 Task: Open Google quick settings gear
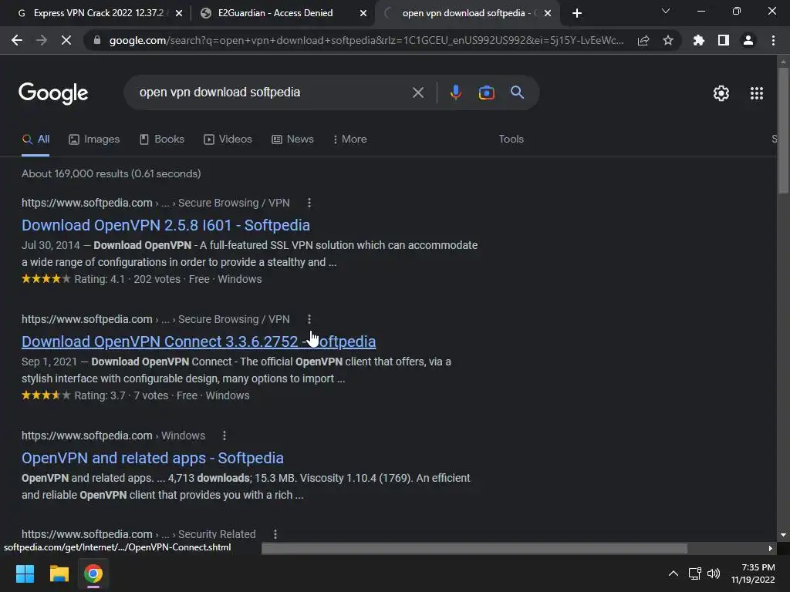tap(721, 93)
